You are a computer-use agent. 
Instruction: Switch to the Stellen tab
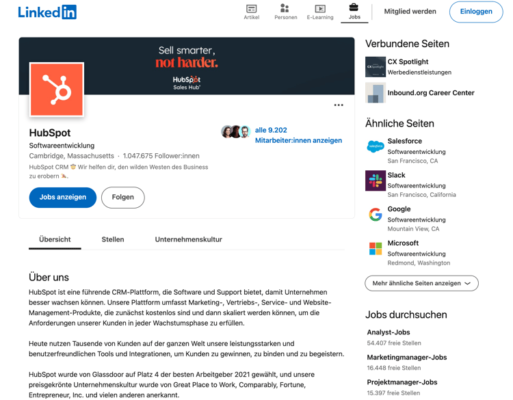click(x=113, y=240)
